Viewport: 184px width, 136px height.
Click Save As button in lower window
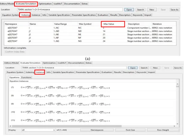coord(178,68)
